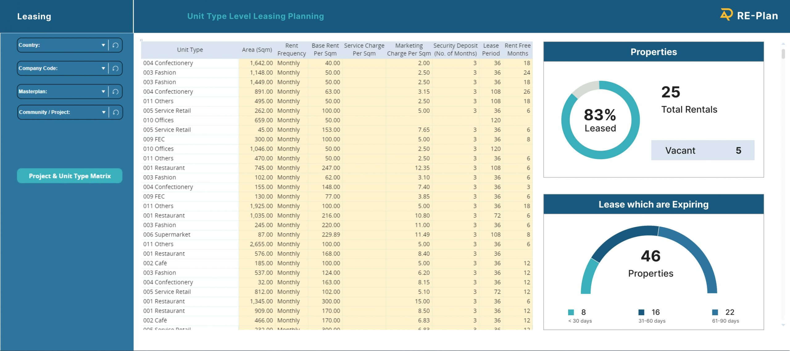The width and height of the screenshot is (790, 351).
Task: Click the vertical scrollbar thumb at right
Action: click(x=783, y=54)
